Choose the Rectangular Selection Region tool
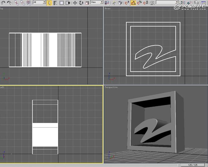The image size is (208, 167). [x=62, y=3]
